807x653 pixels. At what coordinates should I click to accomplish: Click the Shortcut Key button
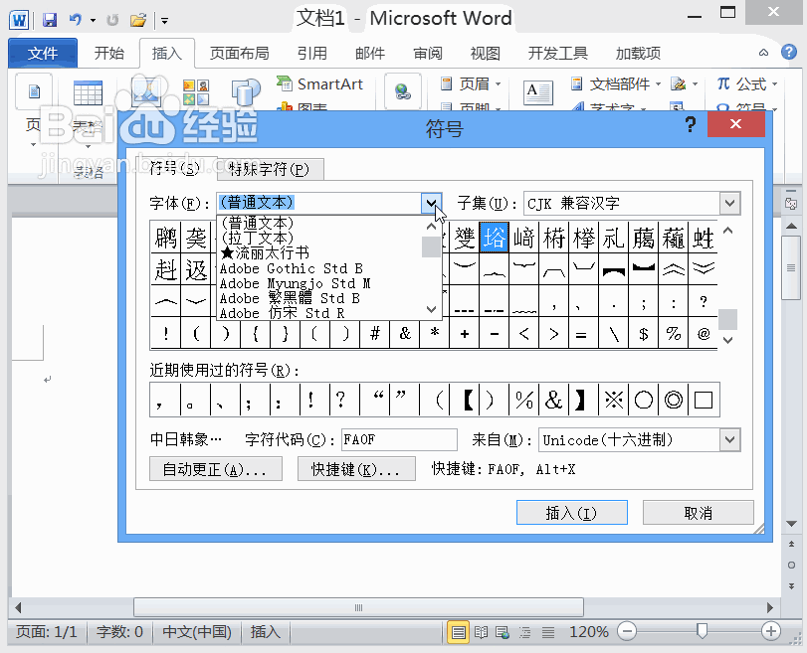356,469
